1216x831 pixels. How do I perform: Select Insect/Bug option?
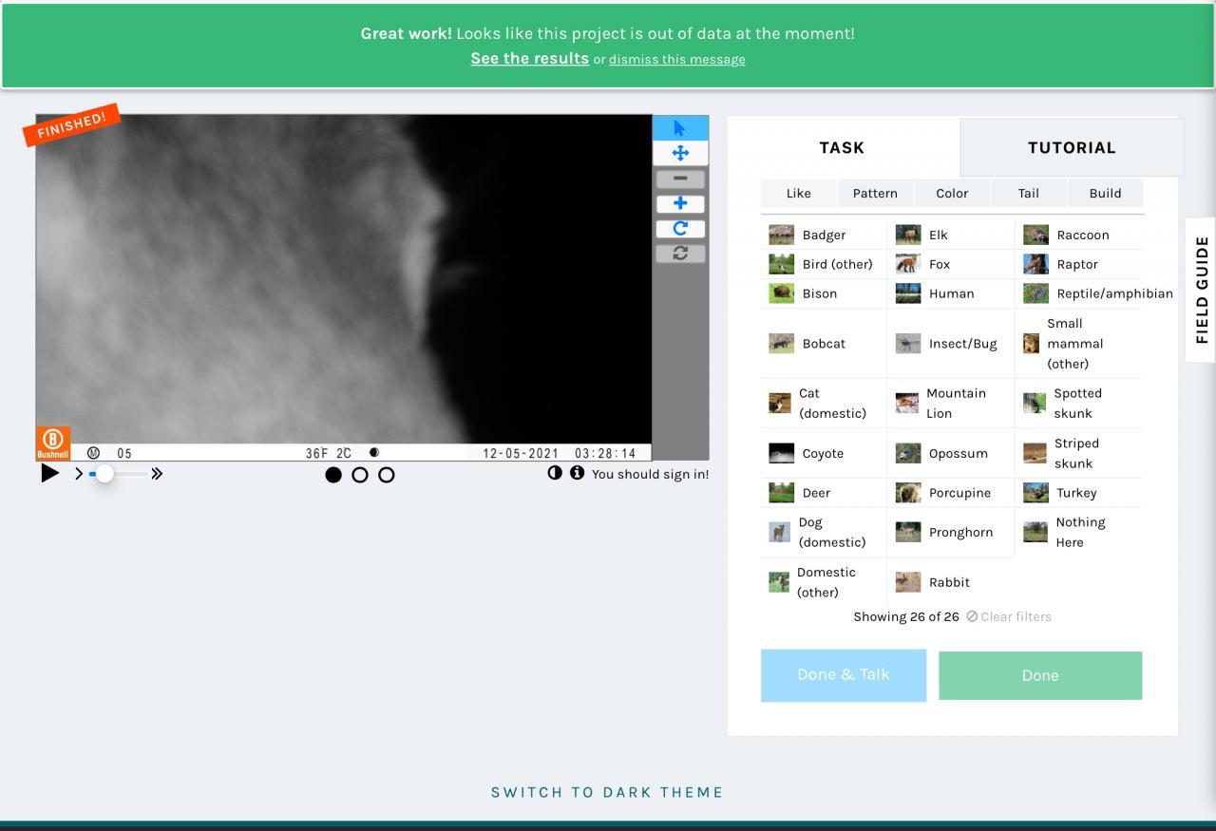click(951, 343)
